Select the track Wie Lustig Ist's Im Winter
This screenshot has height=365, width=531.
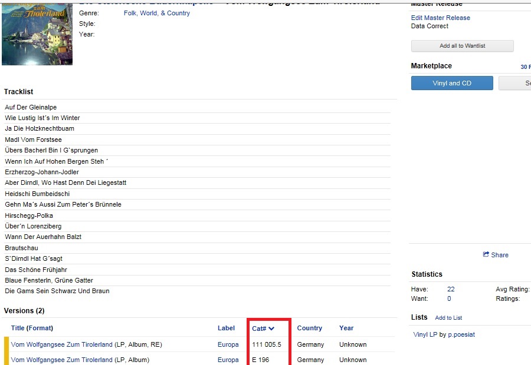coord(42,118)
